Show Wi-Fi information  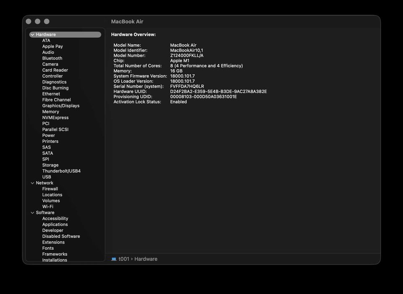pos(47,207)
